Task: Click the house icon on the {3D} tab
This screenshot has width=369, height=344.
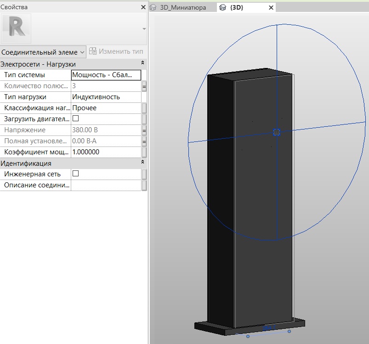Action: pos(222,7)
